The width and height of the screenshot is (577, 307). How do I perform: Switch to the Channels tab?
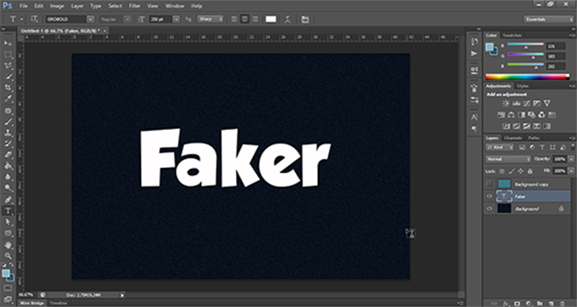[512, 137]
